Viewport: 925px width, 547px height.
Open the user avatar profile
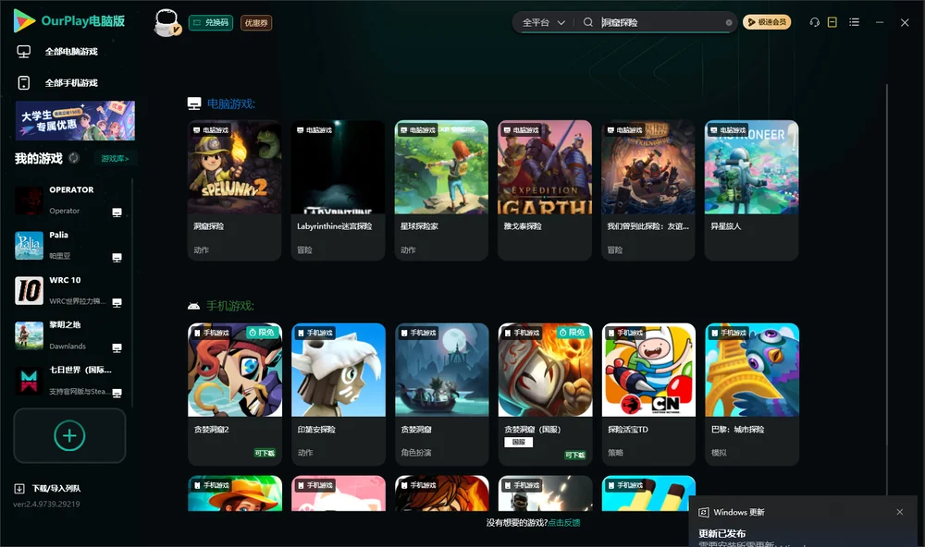(166, 22)
